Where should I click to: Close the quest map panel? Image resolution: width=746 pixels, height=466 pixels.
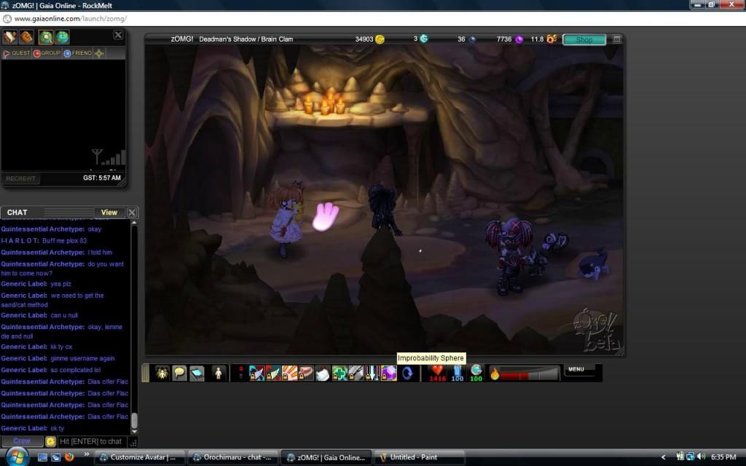[x=118, y=35]
